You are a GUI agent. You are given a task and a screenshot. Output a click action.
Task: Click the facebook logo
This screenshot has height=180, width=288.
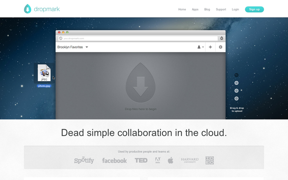[x=114, y=160]
